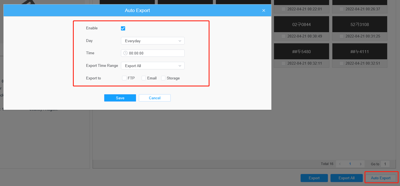Click the clock icon in Time field
The height and width of the screenshot is (186, 400).
coord(125,53)
